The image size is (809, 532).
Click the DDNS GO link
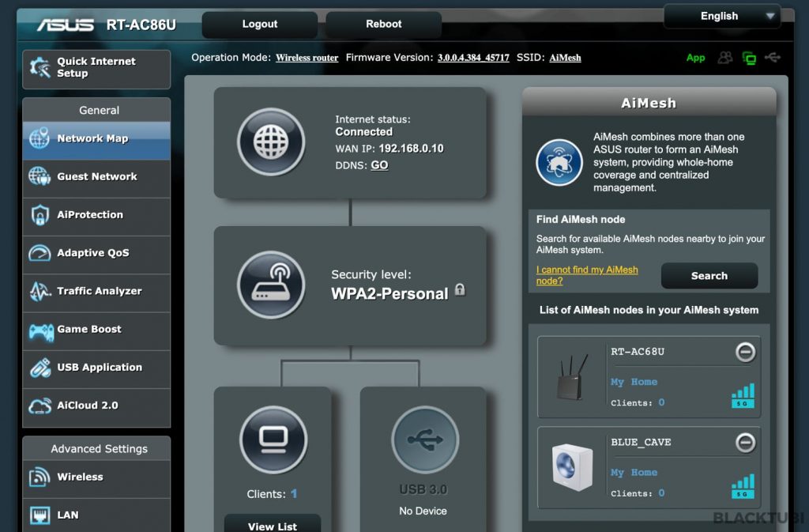click(x=379, y=165)
